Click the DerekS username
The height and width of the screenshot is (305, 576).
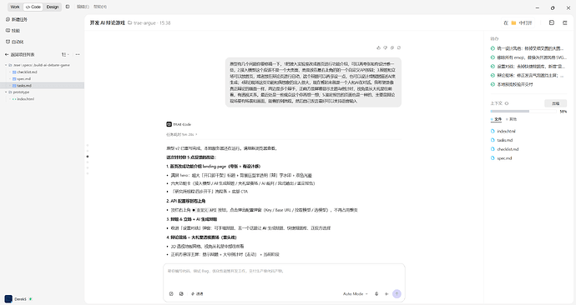pyautogui.click(x=21, y=299)
